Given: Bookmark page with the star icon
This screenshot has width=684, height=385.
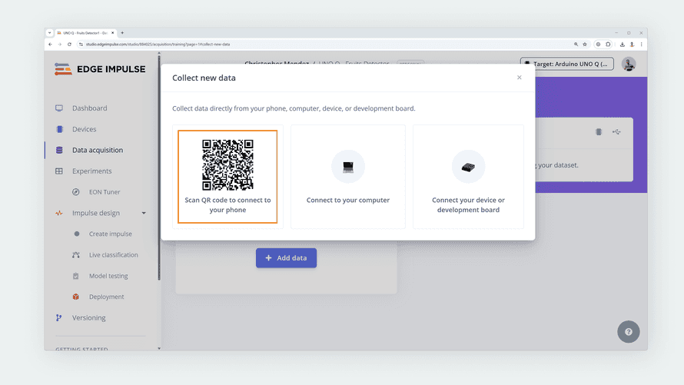Looking at the screenshot, I should [x=585, y=45].
